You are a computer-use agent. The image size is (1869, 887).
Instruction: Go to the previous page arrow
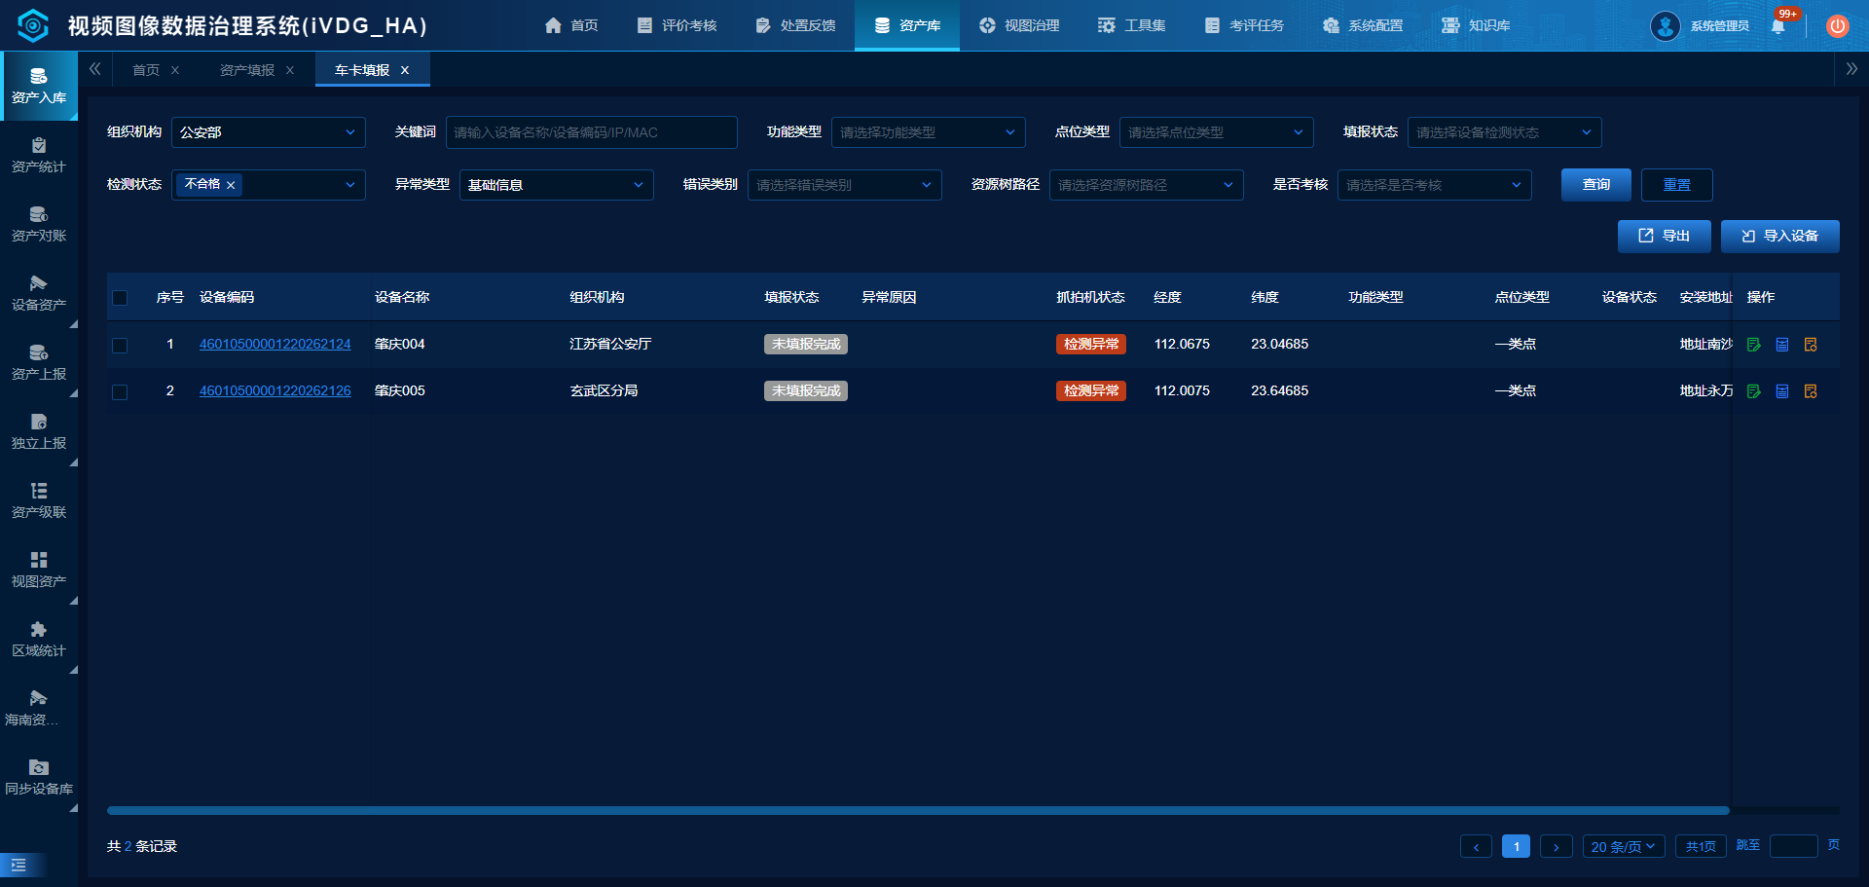coord(1476,846)
